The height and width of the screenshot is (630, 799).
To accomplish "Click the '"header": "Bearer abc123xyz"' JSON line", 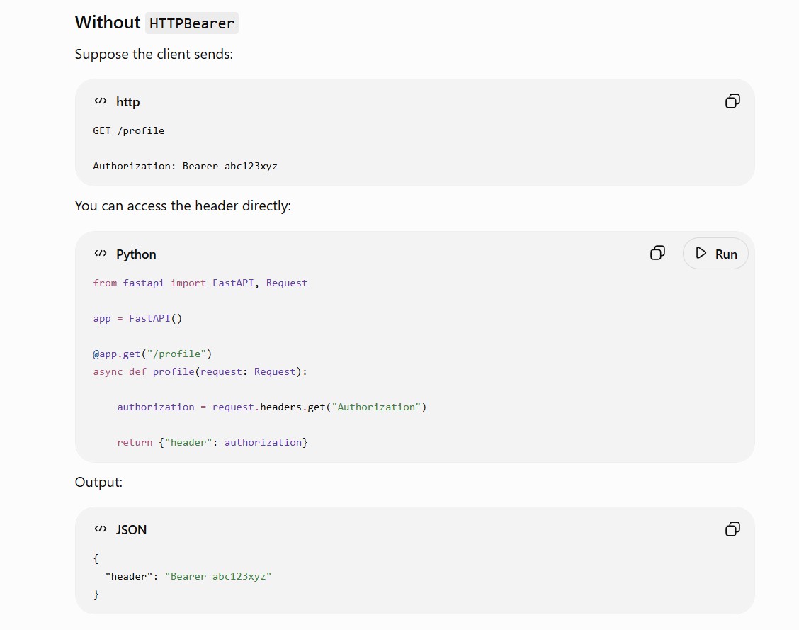I will 188,576.
